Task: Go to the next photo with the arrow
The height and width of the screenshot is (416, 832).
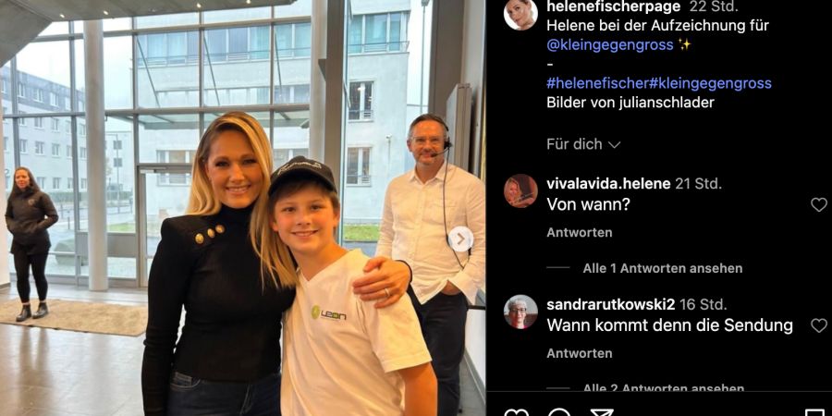Action: (460, 239)
